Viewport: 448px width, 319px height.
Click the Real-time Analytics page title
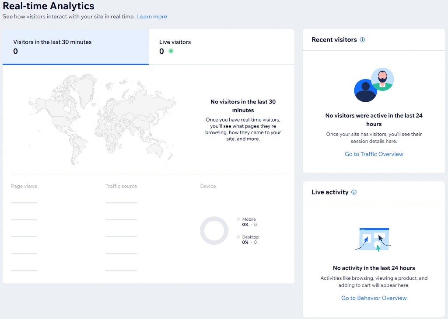[49, 6]
